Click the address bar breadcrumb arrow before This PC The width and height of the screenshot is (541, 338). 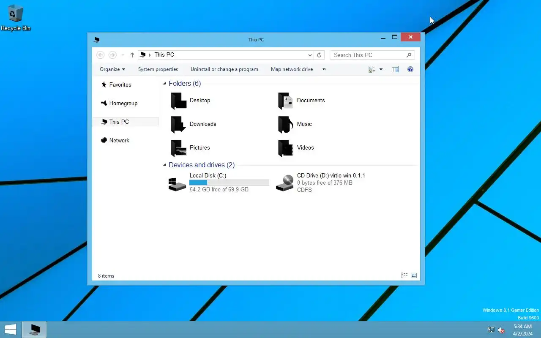(x=150, y=55)
